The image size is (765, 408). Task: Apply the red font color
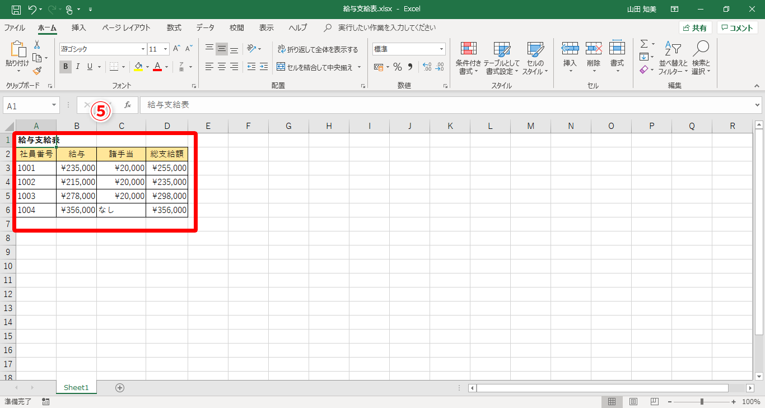point(157,67)
